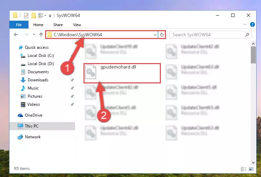Expand the ribbon with the chevron
261x177 pixels.
pos(245,24)
